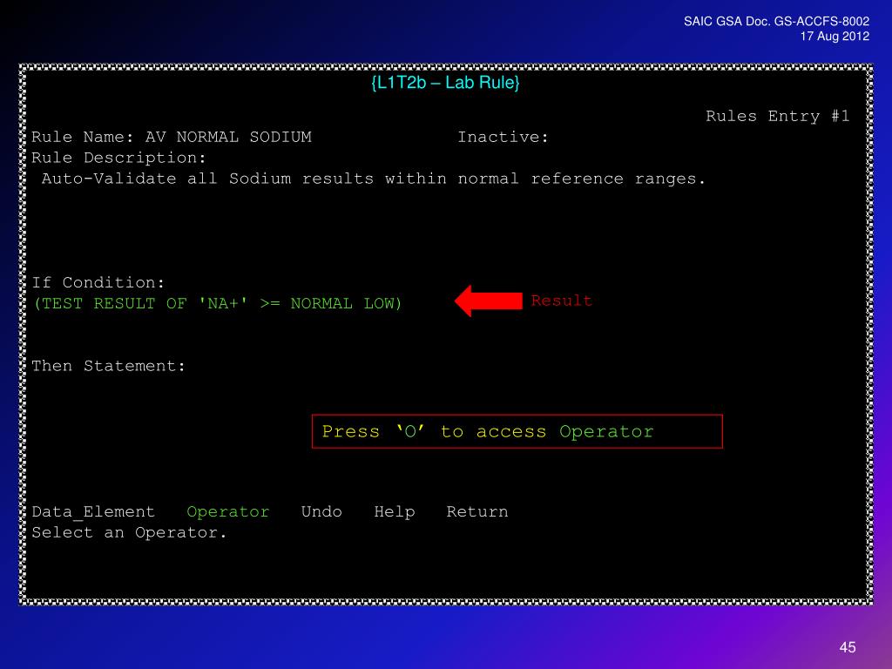Click the '{L1T2b – Lab Rule}' slide title

(x=445, y=83)
